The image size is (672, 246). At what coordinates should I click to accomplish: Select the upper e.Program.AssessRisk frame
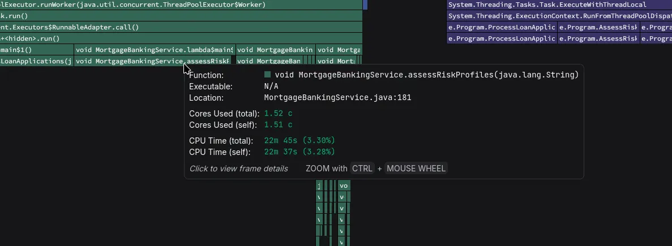598,27
